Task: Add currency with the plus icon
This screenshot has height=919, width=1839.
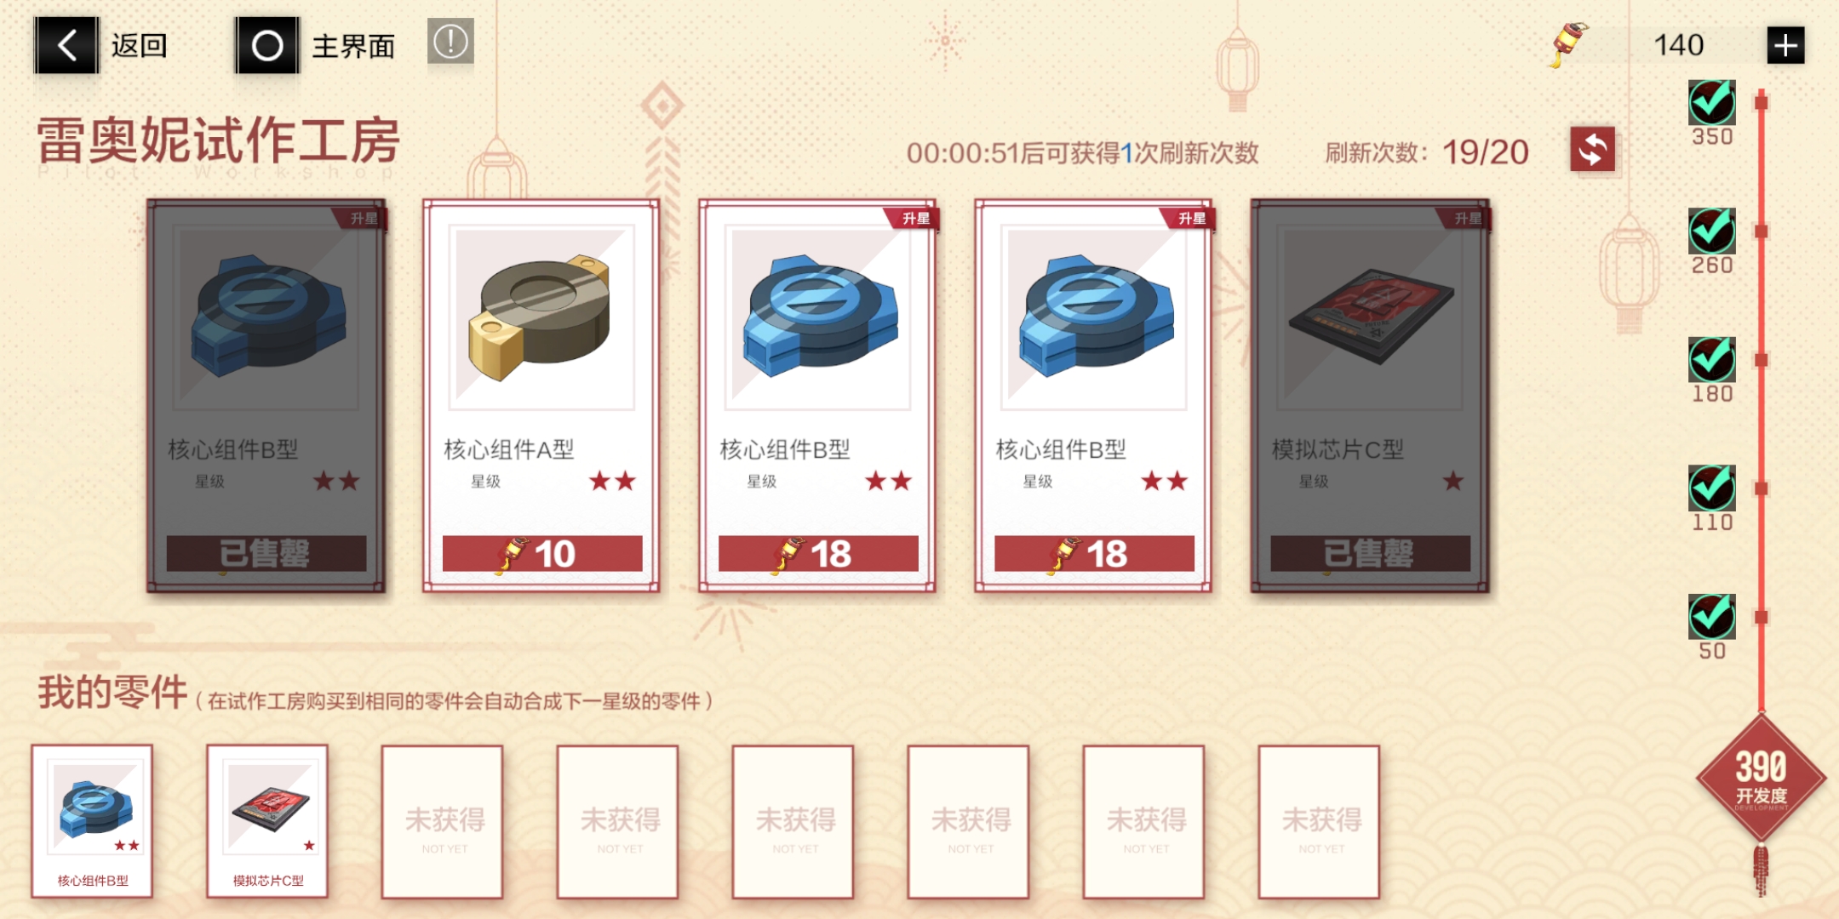Action: point(1785,45)
